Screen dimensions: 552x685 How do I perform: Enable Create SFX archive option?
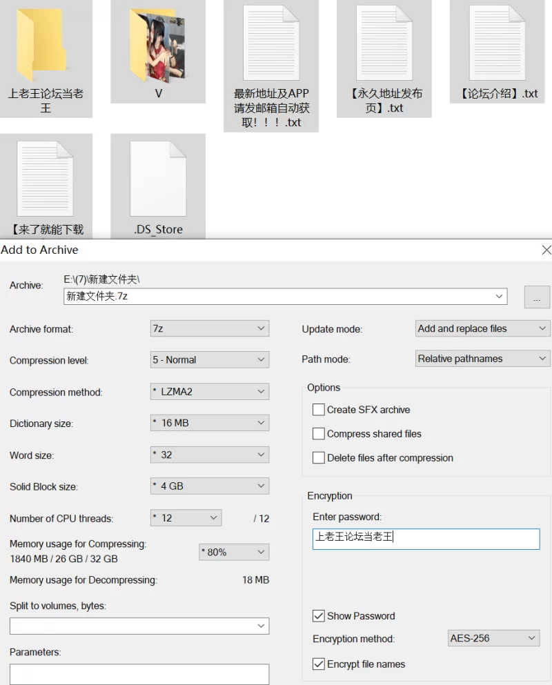pyautogui.click(x=319, y=410)
